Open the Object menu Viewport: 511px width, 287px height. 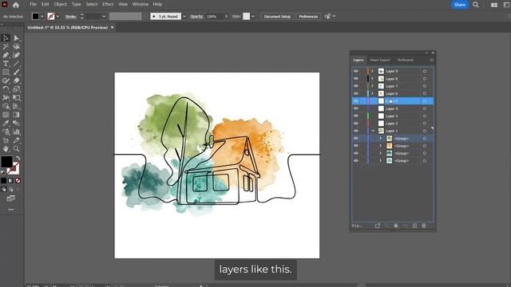61,4
